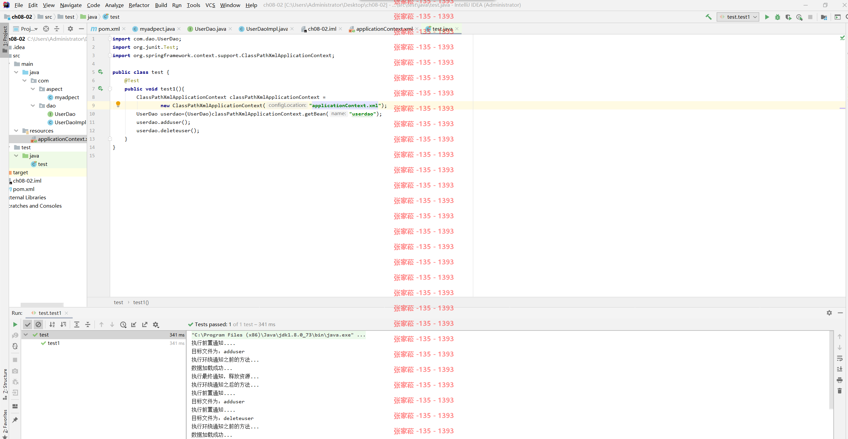Close the UserDao.java tab
Screen dimensions: 848x439
(x=231, y=29)
